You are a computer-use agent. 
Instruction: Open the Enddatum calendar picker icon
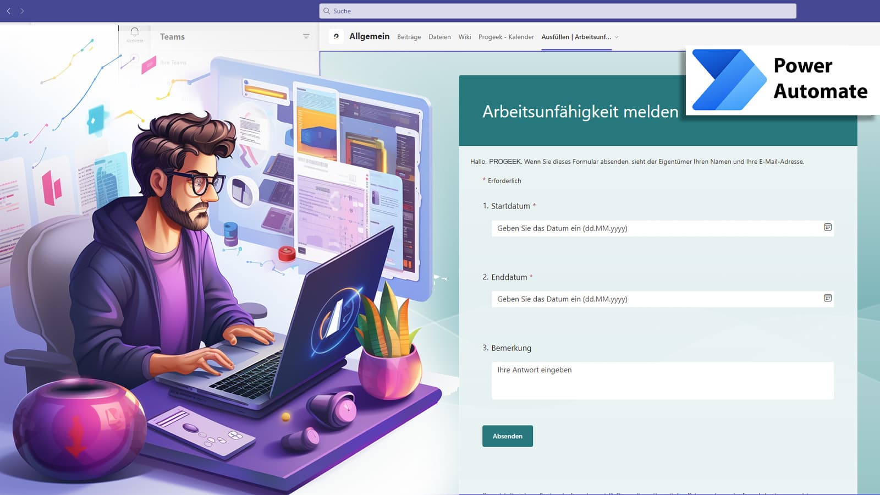coord(828,298)
